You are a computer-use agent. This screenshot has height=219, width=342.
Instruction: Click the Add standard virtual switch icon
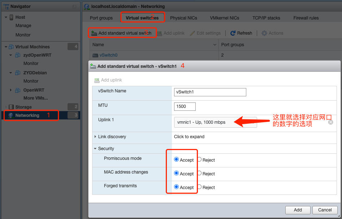pyautogui.click(x=94, y=33)
